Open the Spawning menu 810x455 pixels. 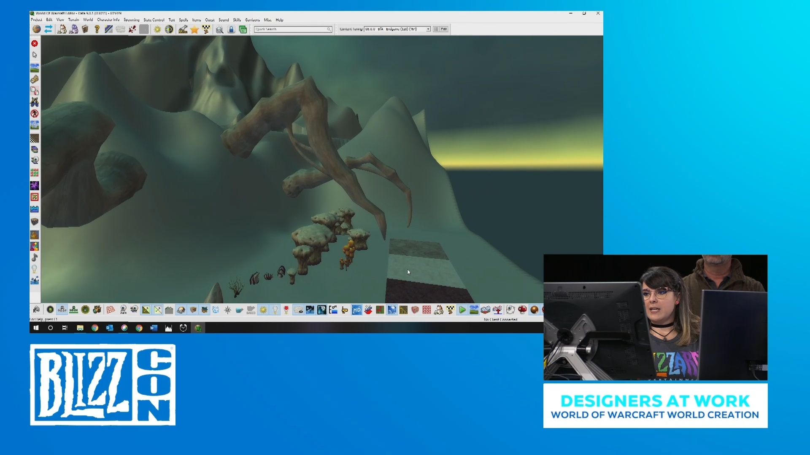(x=131, y=20)
